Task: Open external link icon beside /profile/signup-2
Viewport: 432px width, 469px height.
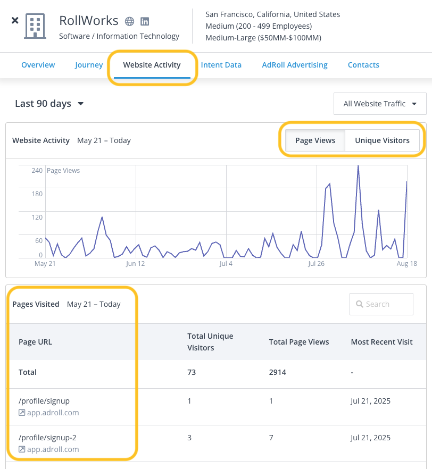Action: (22, 449)
